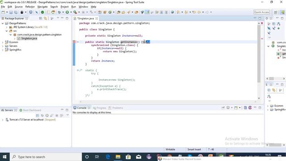Click the New Java Package toolbar icon

(105, 12)
